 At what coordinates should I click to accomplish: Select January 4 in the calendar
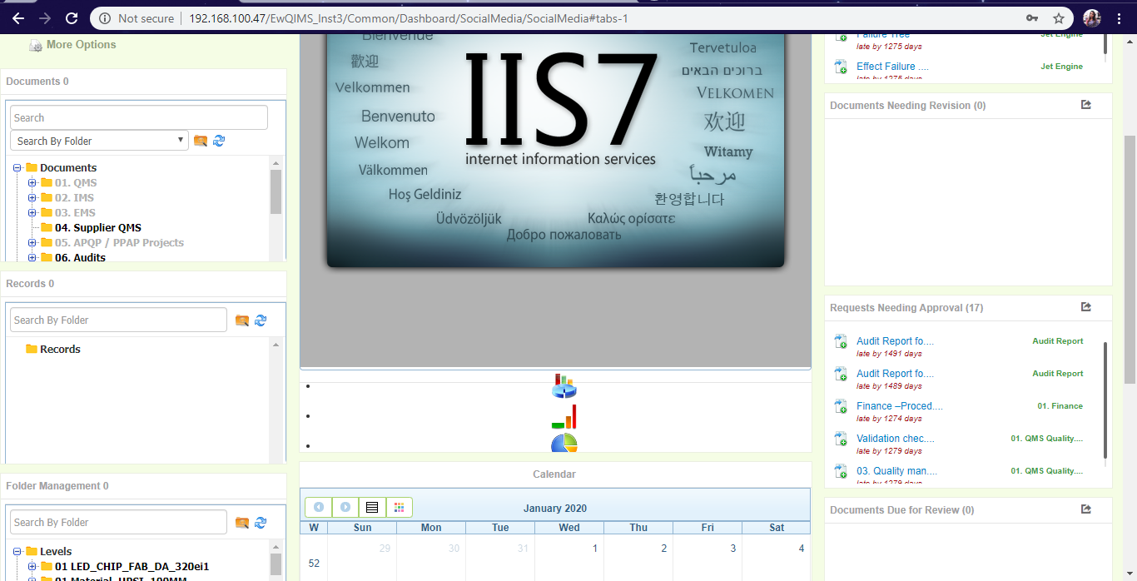click(x=802, y=549)
